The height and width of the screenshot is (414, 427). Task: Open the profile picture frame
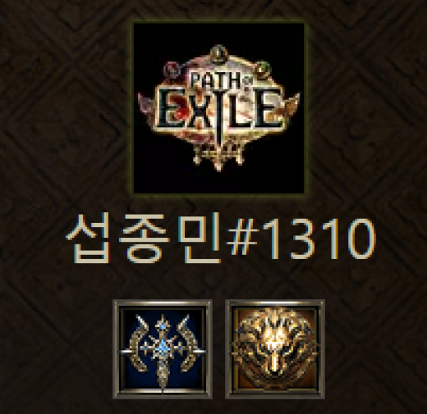click(x=218, y=108)
